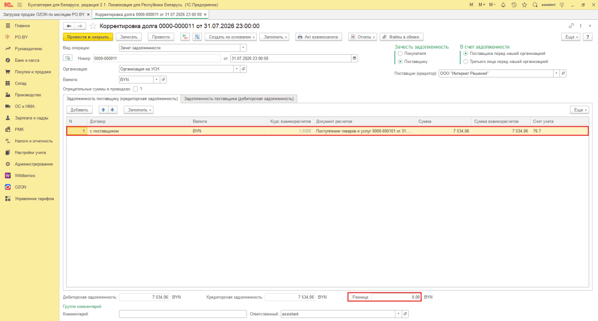Open help with the question-mark button
The width and height of the screenshot is (598, 321).
pos(587,37)
